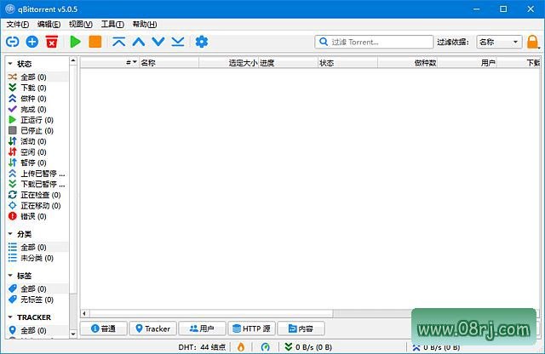Select 完成 (0) status filter
545x354 pixels.
tap(37, 109)
